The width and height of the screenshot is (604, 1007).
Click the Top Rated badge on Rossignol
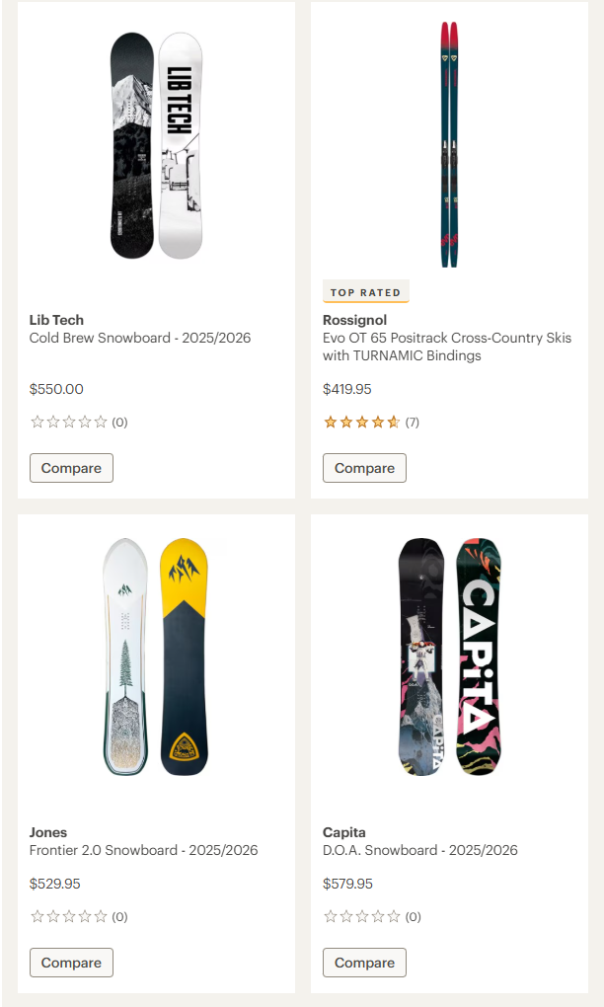(x=365, y=292)
